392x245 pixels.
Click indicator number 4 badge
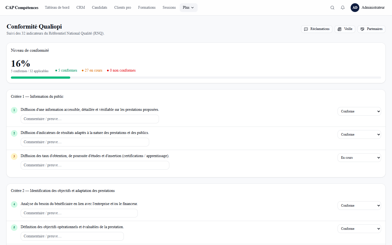(14, 204)
